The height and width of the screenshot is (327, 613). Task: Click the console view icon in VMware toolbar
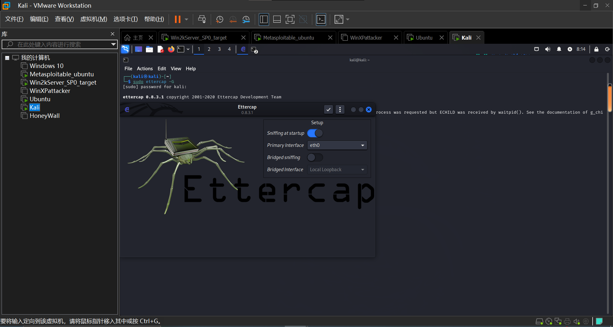click(321, 19)
